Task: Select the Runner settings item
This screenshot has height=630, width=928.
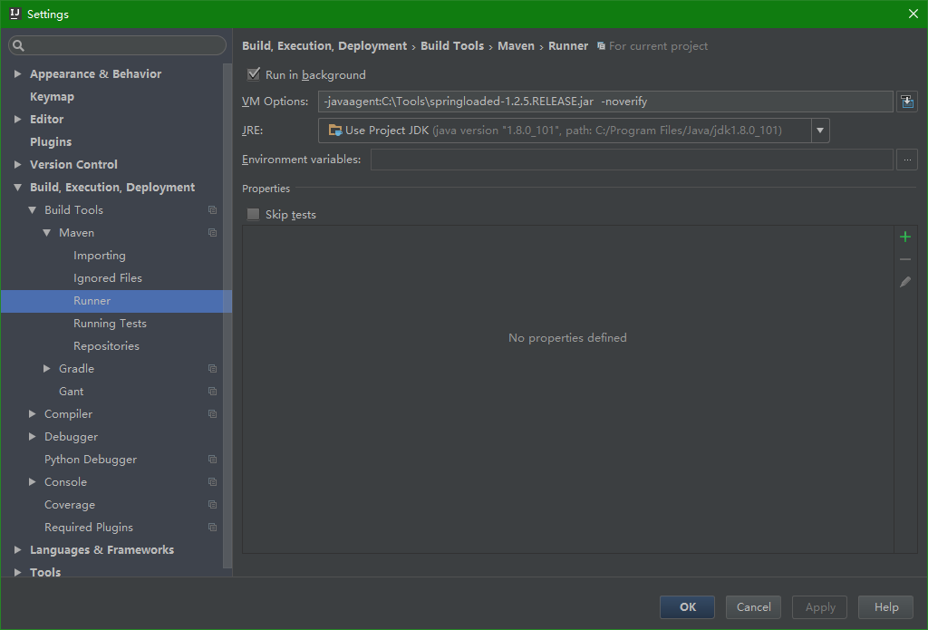Action: tap(116, 301)
